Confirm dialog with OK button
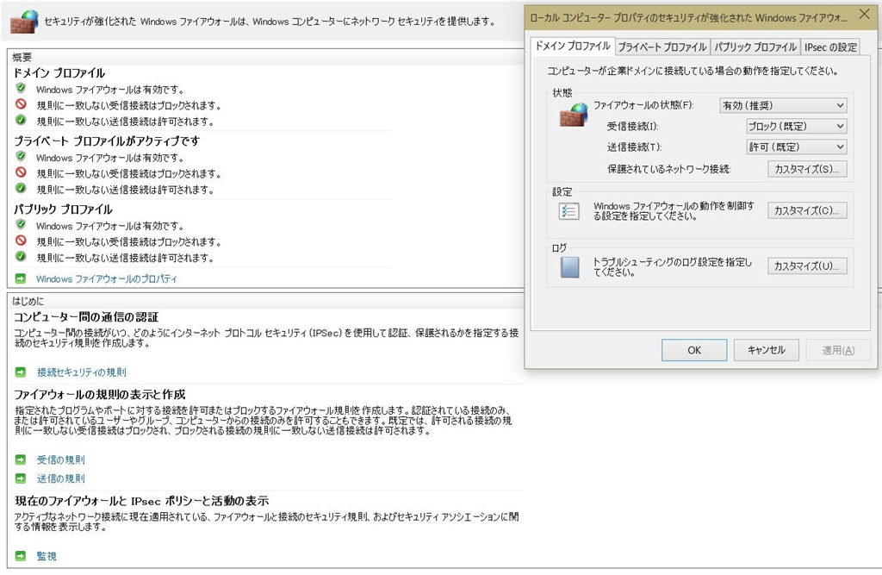The height and width of the screenshot is (575, 882). (x=694, y=350)
